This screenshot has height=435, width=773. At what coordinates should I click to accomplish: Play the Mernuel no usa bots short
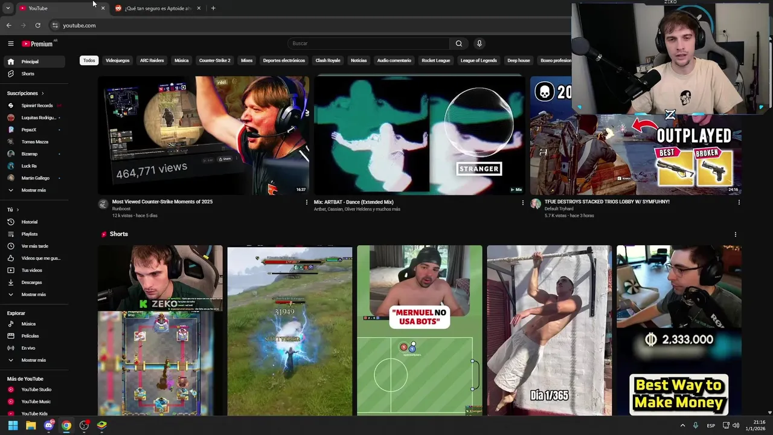click(x=420, y=330)
